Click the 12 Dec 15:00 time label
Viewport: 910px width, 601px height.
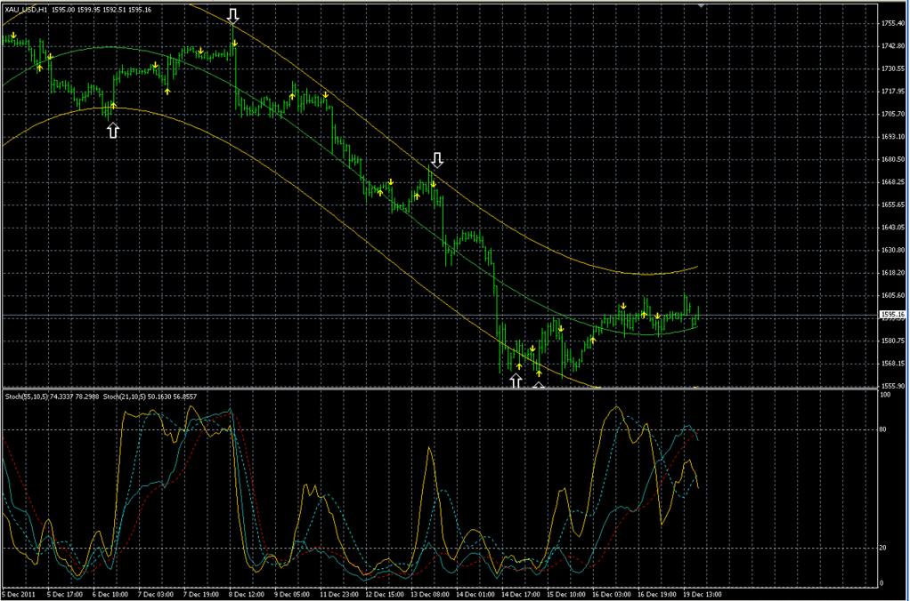384,595
